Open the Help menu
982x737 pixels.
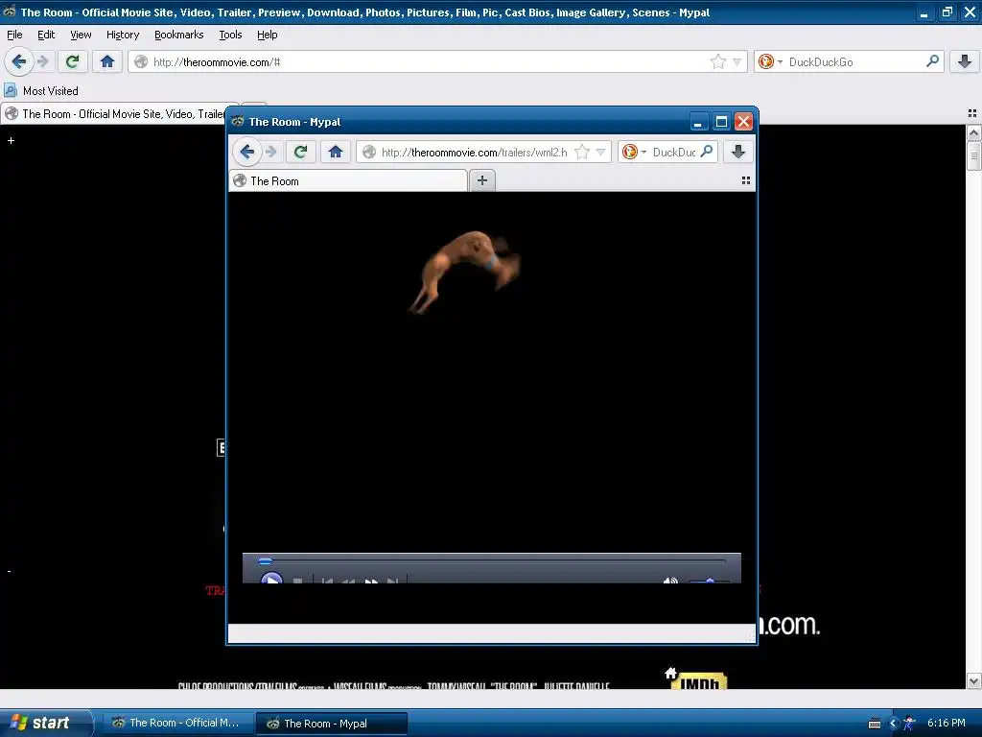click(x=267, y=35)
